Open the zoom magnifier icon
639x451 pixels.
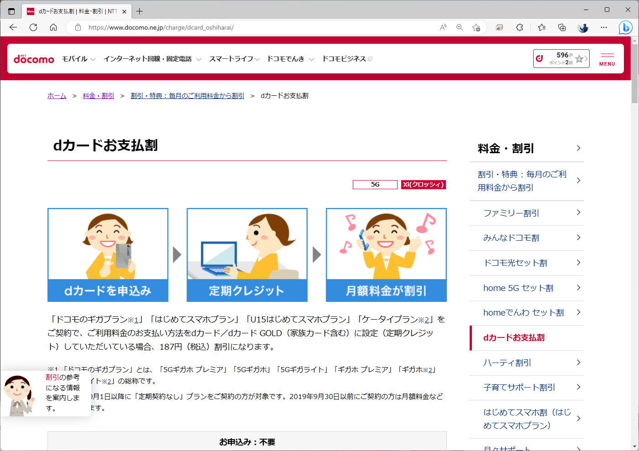point(460,27)
